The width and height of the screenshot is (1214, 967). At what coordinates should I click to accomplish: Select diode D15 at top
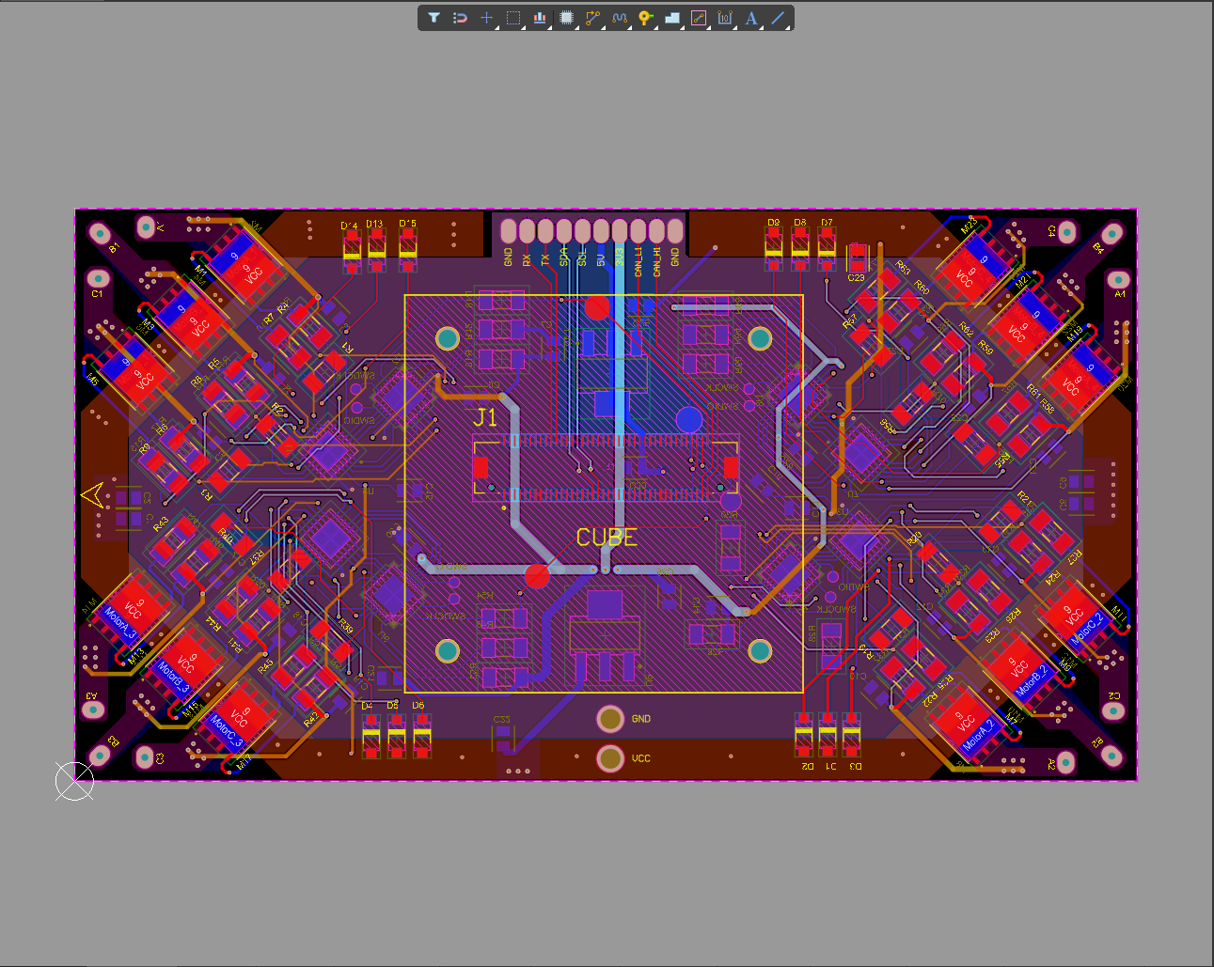coord(408,251)
